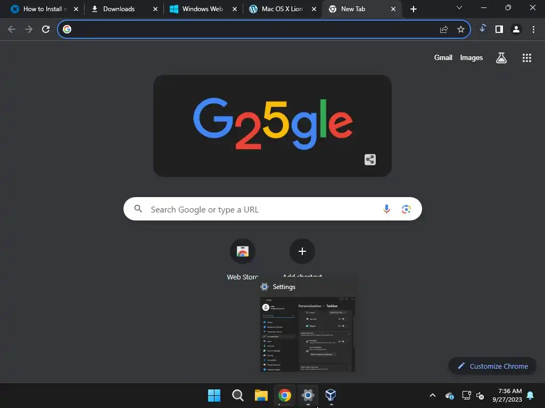Open the Google apps grid
The height and width of the screenshot is (408, 545).
point(527,58)
